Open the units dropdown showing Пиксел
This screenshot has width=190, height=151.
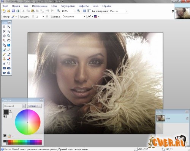126,11
